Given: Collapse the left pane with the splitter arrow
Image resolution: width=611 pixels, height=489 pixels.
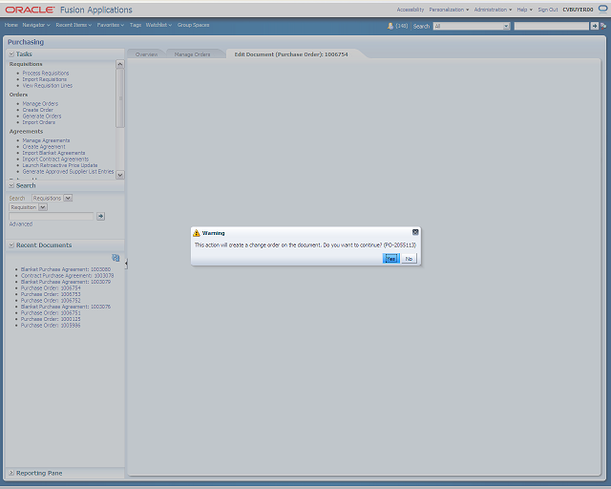Looking at the screenshot, I should [126, 264].
